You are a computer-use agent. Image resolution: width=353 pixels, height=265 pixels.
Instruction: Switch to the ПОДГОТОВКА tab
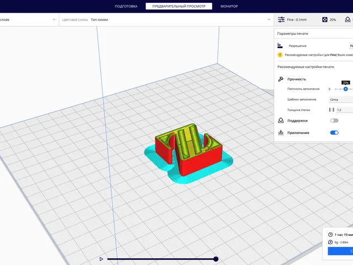[126, 6]
